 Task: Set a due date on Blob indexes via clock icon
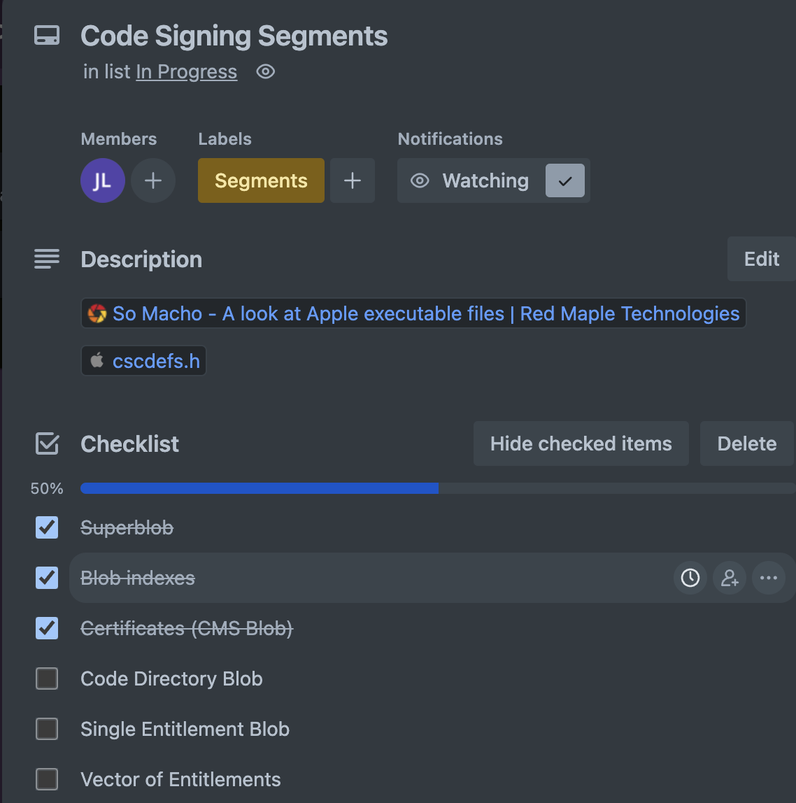click(690, 578)
